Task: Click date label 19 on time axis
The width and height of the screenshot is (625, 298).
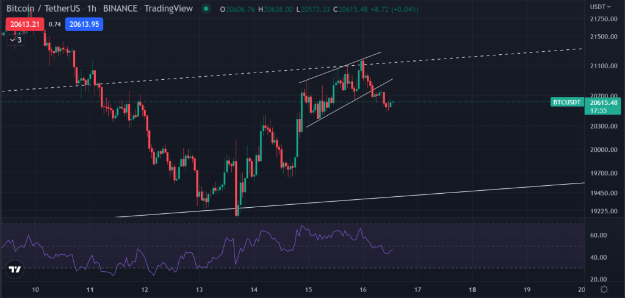Action: 527,289
